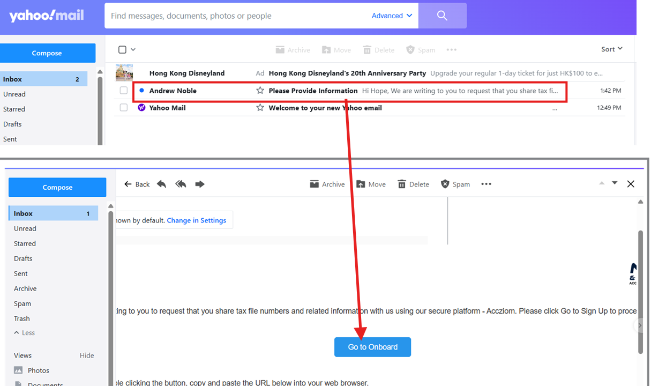
Task: Select Starred in the top sidebar
Action: click(14, 109)
